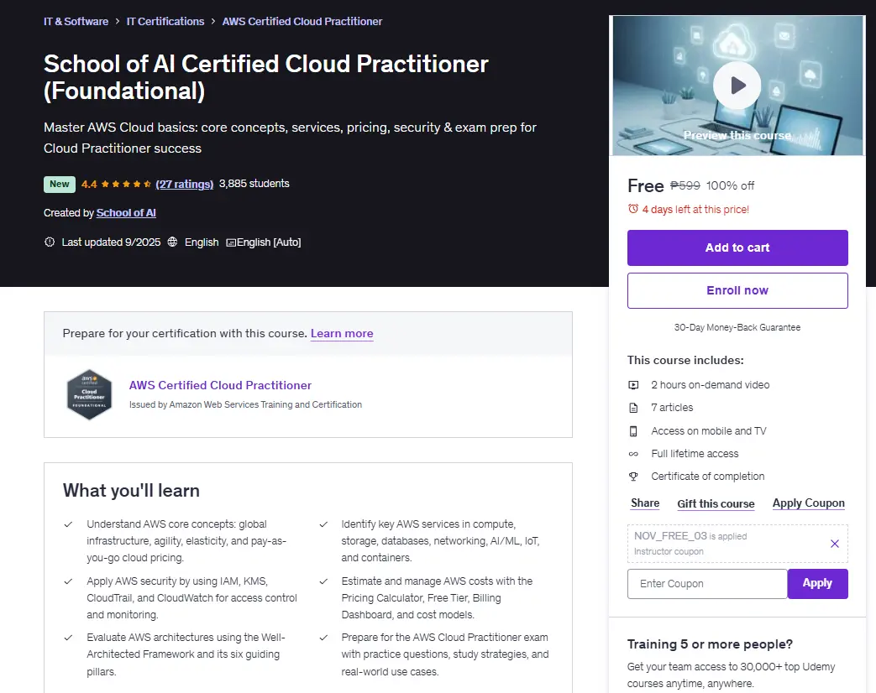Click the Add to cart button
Image resolution: width=876 pixels, height=693 pixels.
point(737,247)
